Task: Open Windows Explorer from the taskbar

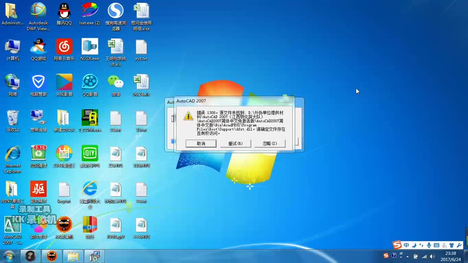Action: [x=73, y=256]
